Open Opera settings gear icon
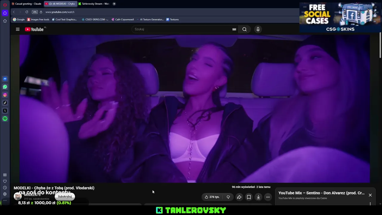This screenshot has width=382, height=215. (5, 194)
